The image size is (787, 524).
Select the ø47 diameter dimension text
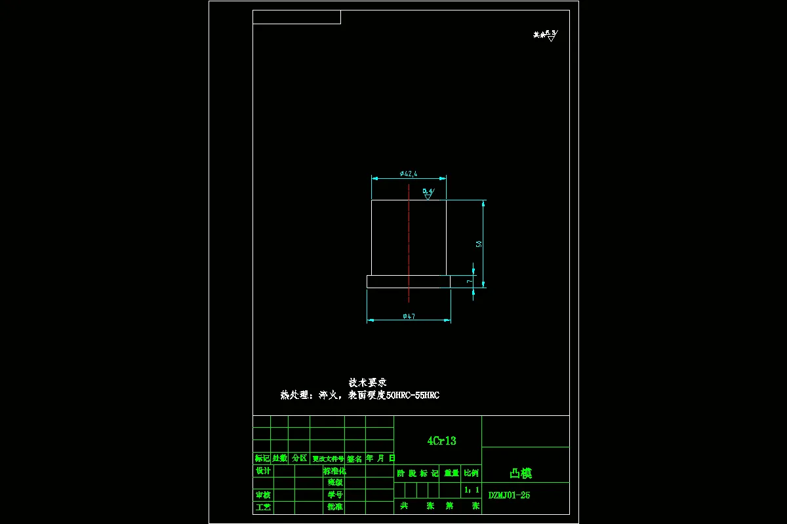[x=409, y=316]
